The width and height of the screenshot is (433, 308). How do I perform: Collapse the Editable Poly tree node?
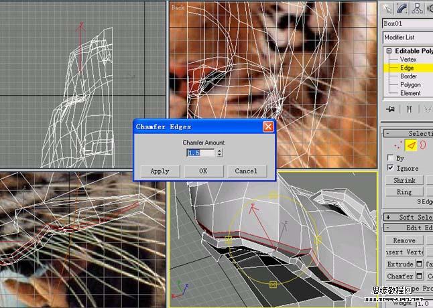click(x=389, y=51)
